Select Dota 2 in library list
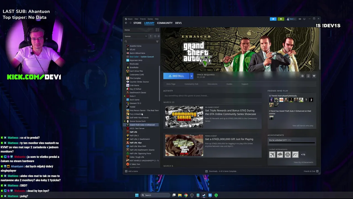 point(132,96)
